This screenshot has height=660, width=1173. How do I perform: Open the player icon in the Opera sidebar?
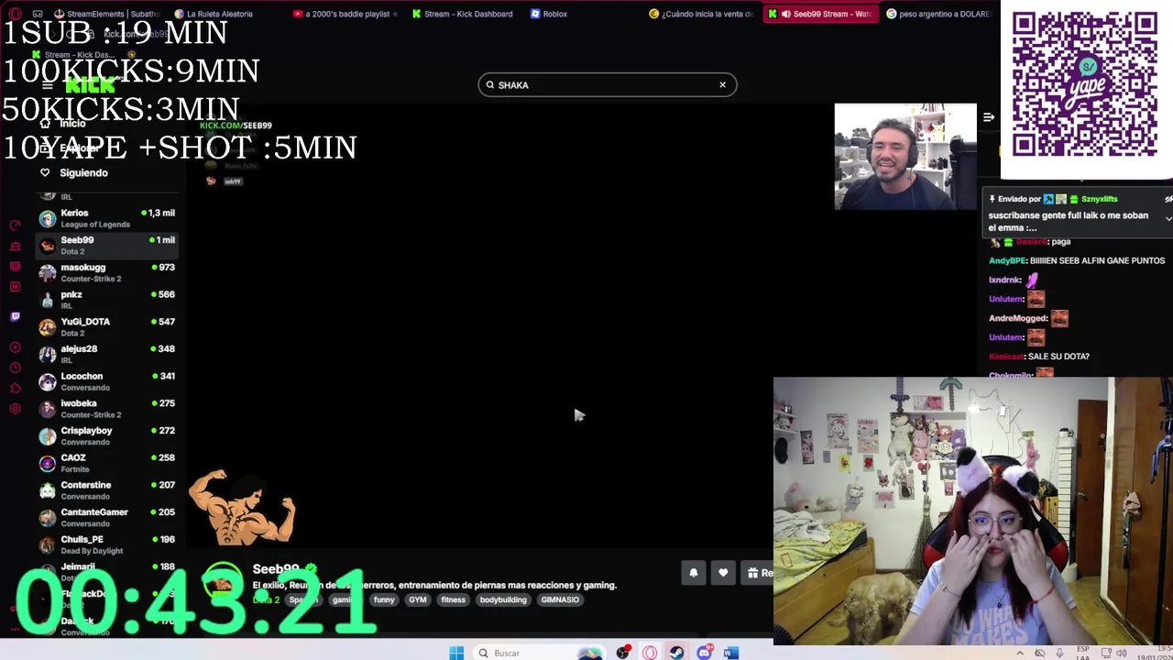(x=15, y=347)
